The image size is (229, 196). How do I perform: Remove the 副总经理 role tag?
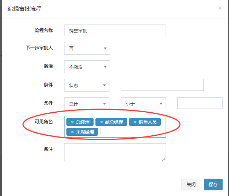(101, 122)
